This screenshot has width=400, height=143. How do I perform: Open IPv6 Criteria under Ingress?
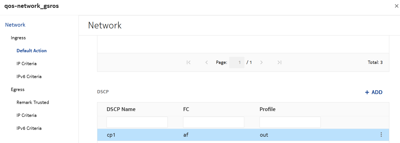point(29,77)
